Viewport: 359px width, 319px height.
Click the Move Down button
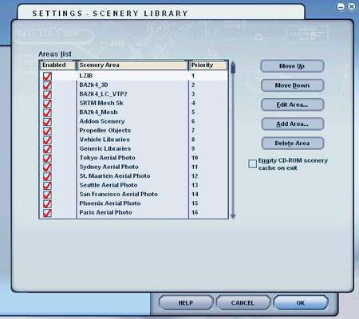(x=292, y=85)
